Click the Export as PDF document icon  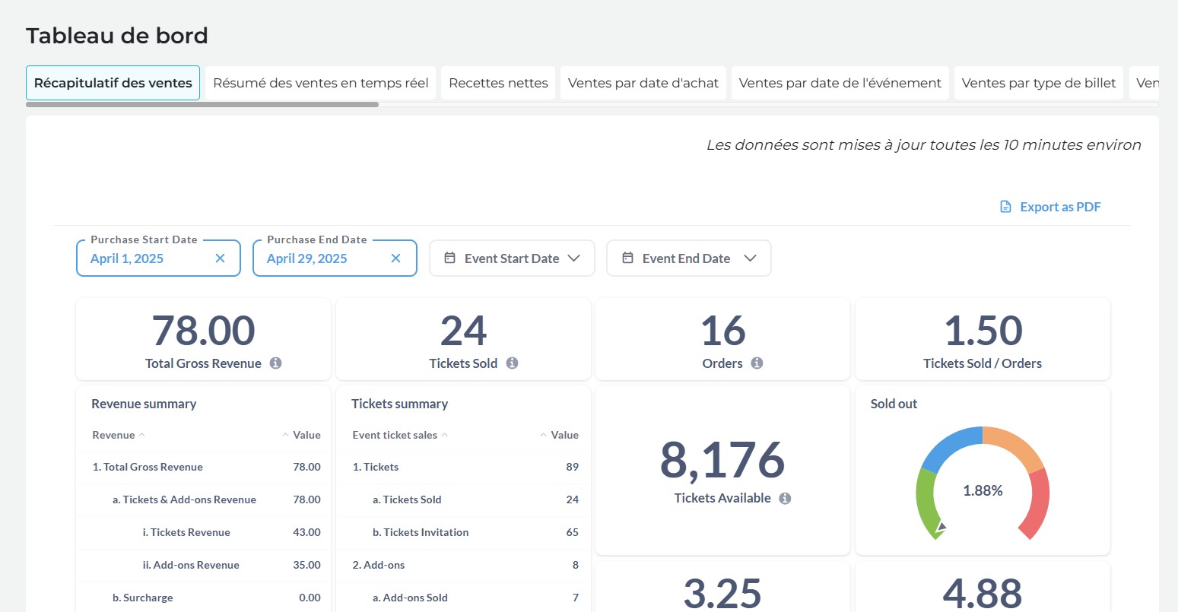pyautogui.click(x=1005, y=207)
